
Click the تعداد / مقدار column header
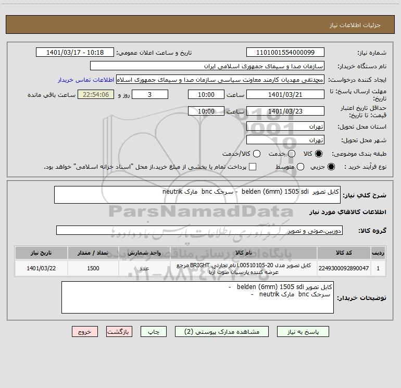click(x=93, y=253)
